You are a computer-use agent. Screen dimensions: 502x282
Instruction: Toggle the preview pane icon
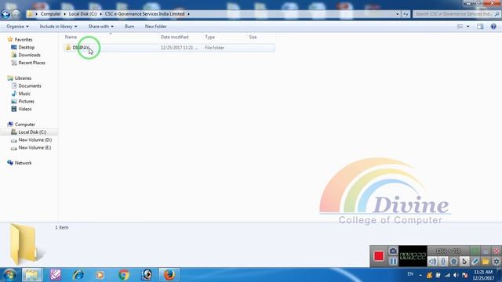click(x=480, y=27)
